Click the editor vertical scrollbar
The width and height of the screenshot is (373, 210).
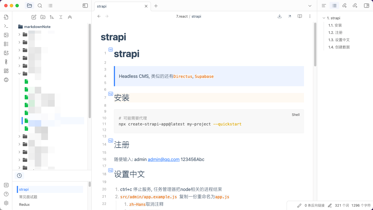pos(315,45)
